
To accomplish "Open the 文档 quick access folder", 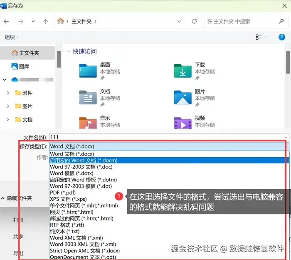I will (88, 97).
